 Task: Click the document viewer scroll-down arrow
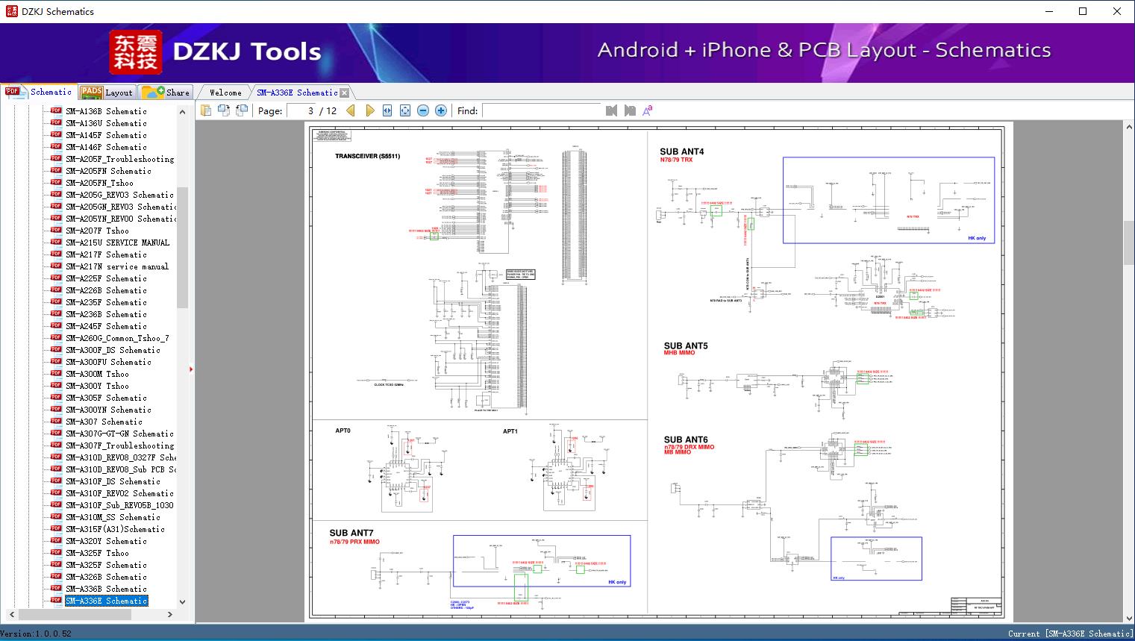click(1128, 617)
